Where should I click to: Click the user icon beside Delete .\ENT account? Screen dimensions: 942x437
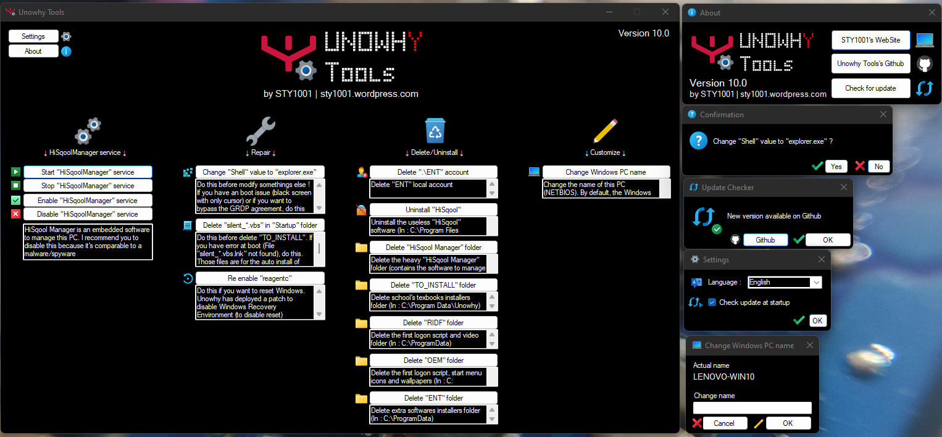(362, 172)
